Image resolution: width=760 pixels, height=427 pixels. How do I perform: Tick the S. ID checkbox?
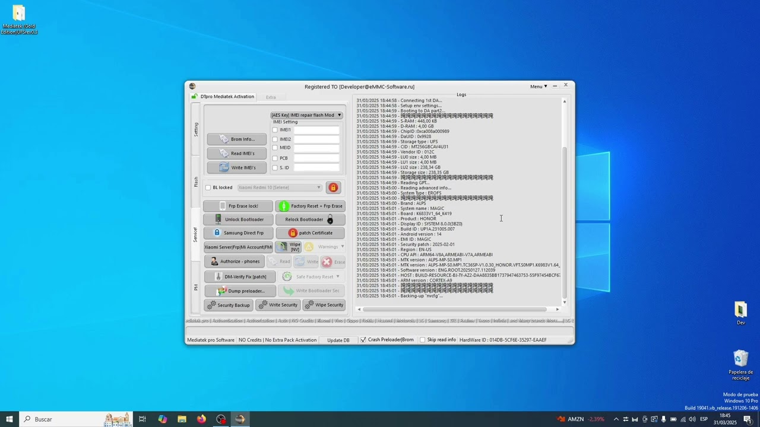point(275,168)
